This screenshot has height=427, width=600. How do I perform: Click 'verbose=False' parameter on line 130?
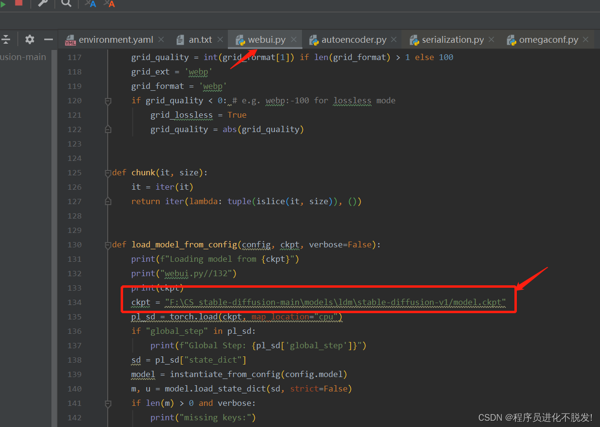click(340, 244)
